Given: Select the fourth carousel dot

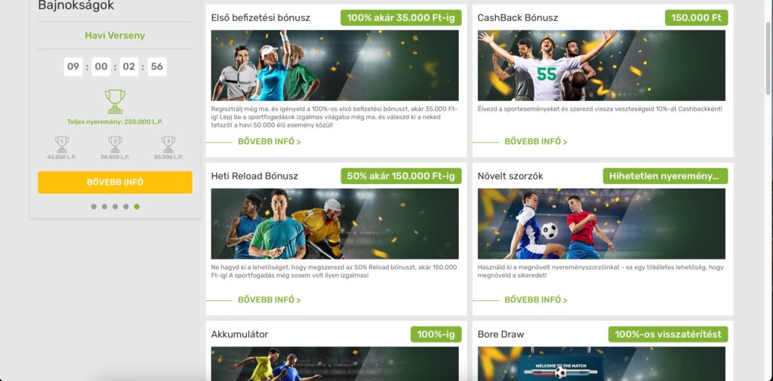Looking at the screenshot, I should click(x=126, y=207).
